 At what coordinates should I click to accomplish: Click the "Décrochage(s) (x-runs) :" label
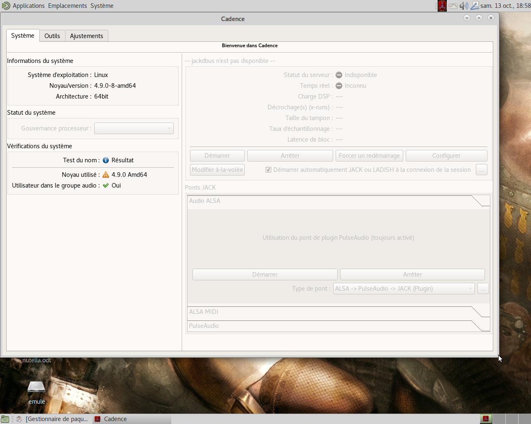click(x=300, y=107)
